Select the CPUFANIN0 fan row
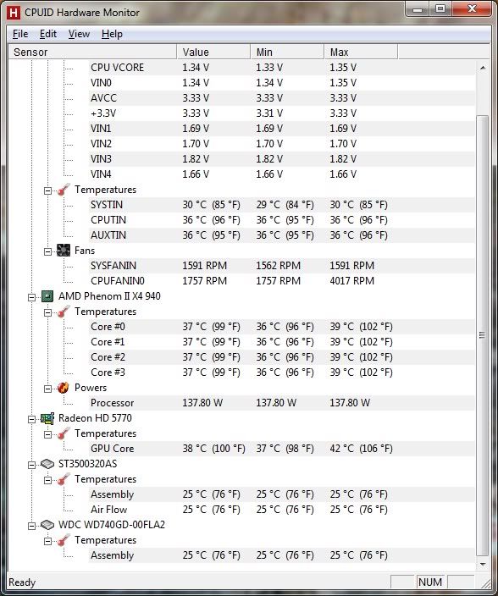 tap(281, 281)
